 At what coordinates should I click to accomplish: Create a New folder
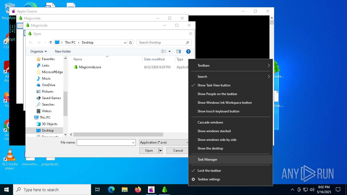(x=63, y=51)
